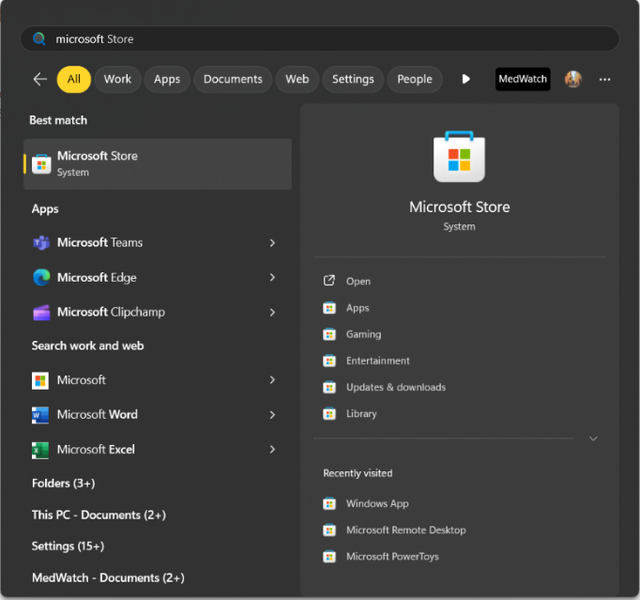Screen dimensions: 640x600
Task: Open the three-dot more options menu
Action: pos(605,80)
